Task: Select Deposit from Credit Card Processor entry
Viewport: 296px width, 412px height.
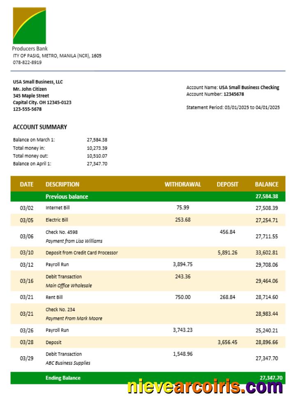Action: (81, 253)
